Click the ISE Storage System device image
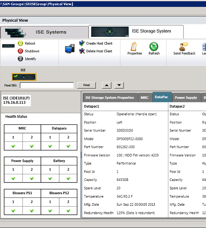Screen dimensions: 206x228 [x=110, y=32]
